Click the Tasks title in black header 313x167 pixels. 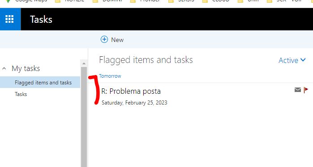pyautogui.click(x=41, y=20)
